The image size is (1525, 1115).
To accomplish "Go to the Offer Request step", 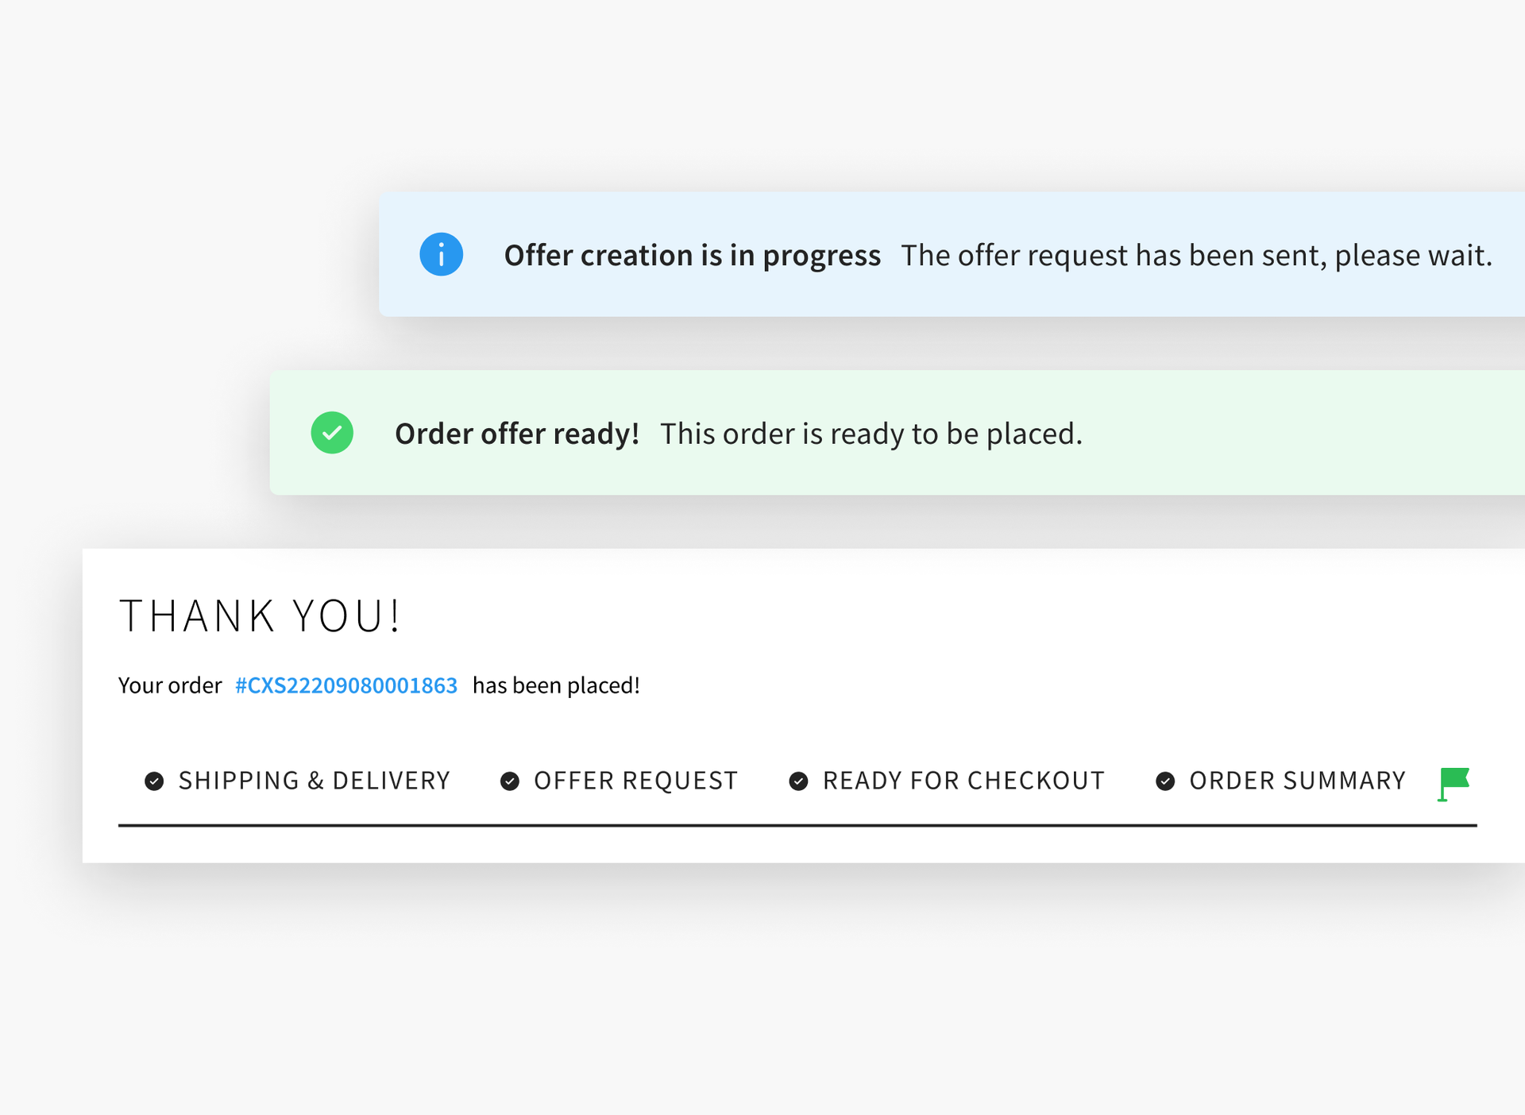I will point(635,781).
